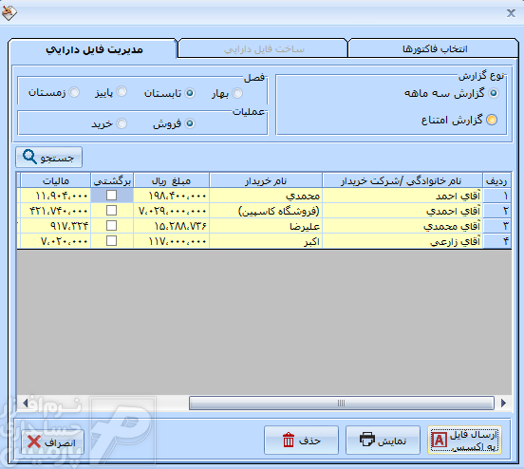Select the تابستان season radio button
524x469 pixels.
pyautogui.click(x=190, y=93)
